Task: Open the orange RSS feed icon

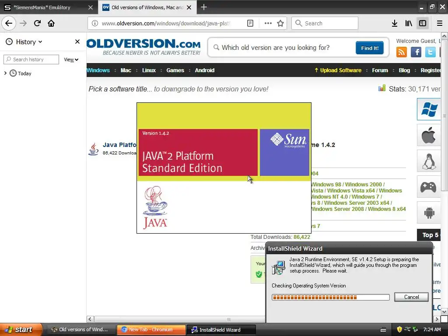Action: click(402, 52)
